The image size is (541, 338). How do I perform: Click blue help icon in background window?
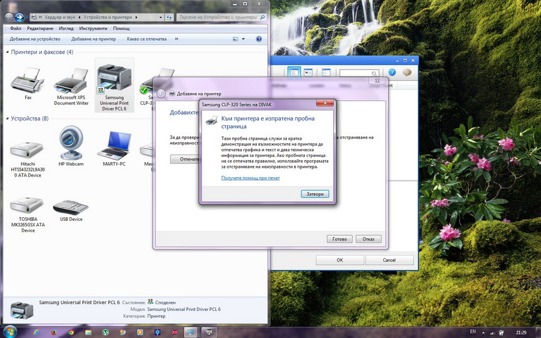pos(392,72)
